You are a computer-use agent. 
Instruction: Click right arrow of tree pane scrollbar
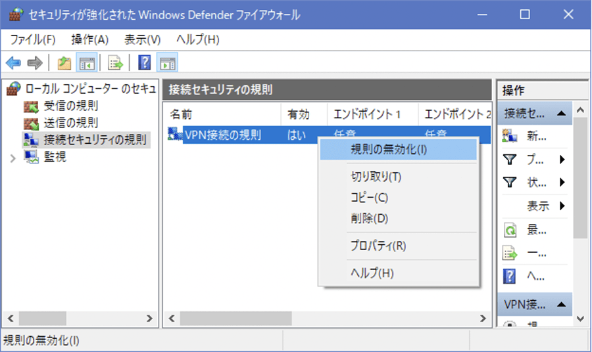click(x=149, y=319)
